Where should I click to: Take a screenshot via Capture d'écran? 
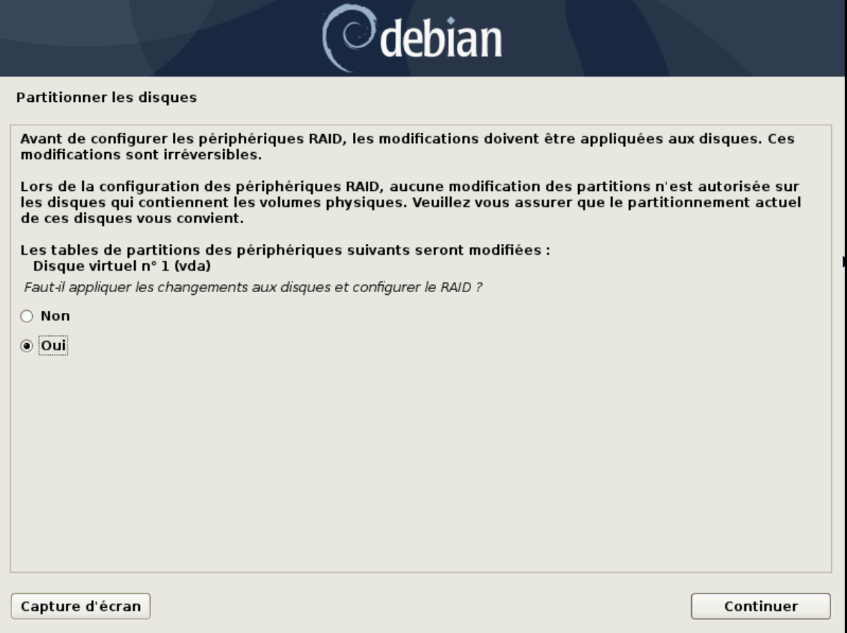(80, 606)
